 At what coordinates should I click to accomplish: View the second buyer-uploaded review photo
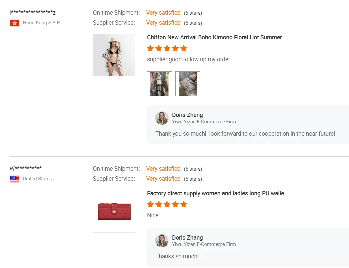tap(188, 84)
